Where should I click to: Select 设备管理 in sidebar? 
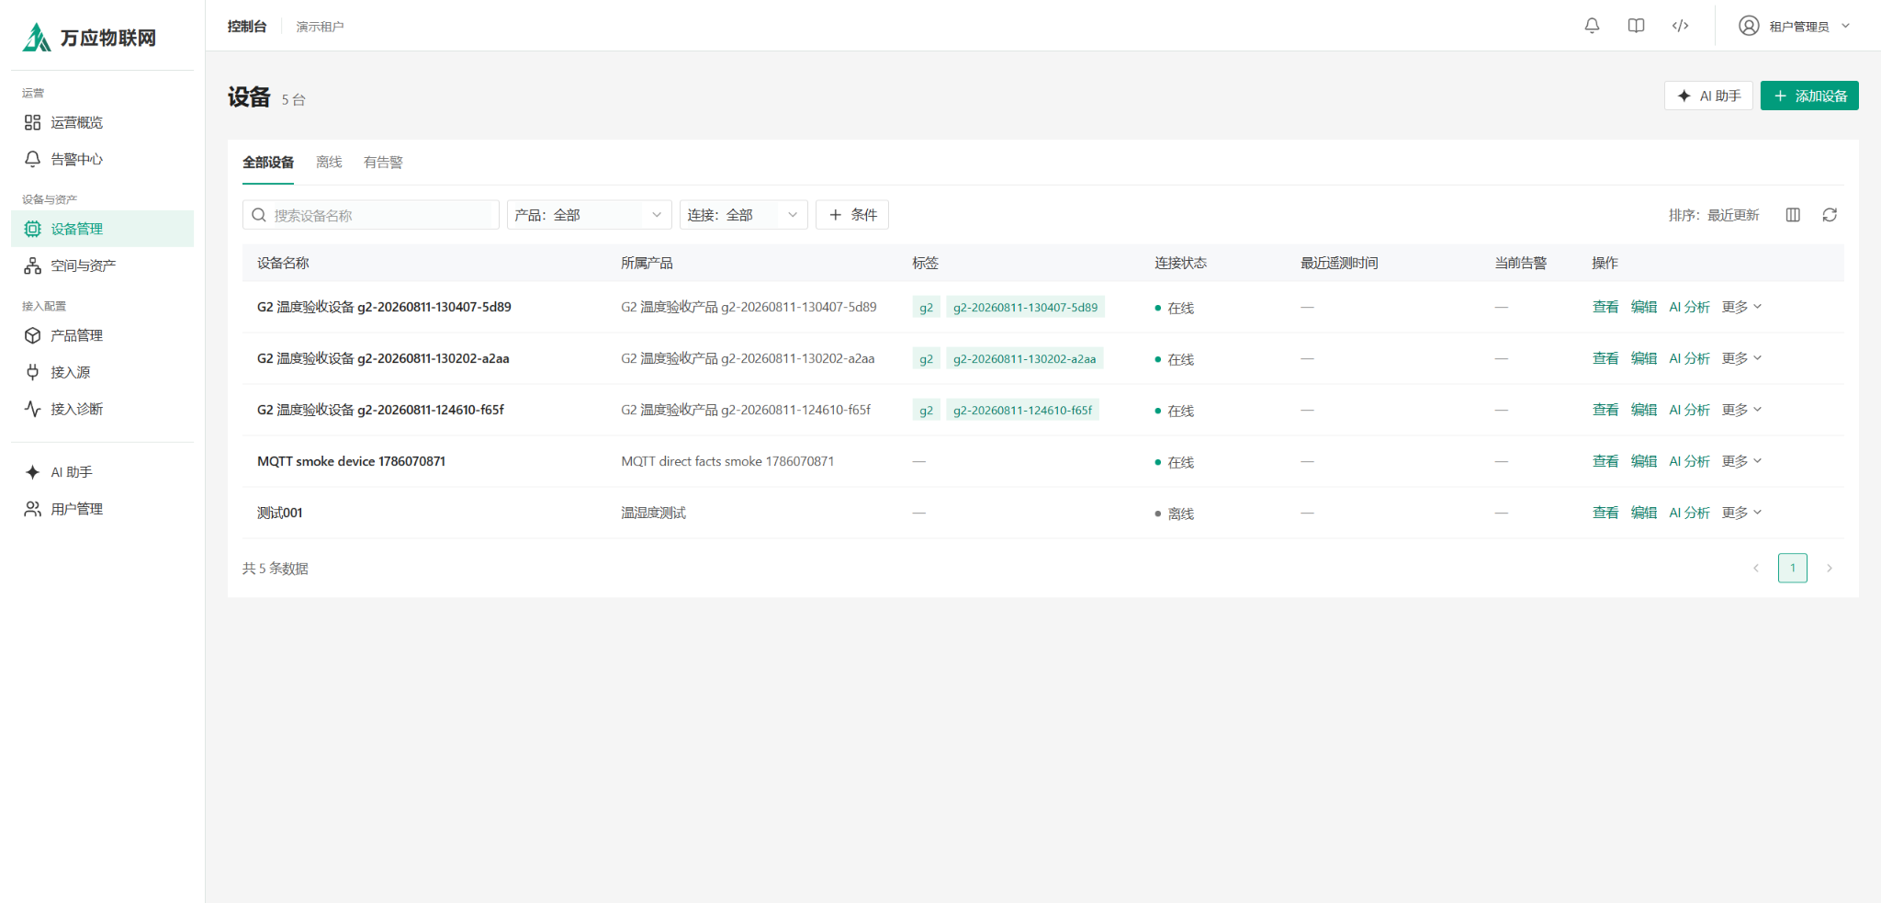[102, 229]
